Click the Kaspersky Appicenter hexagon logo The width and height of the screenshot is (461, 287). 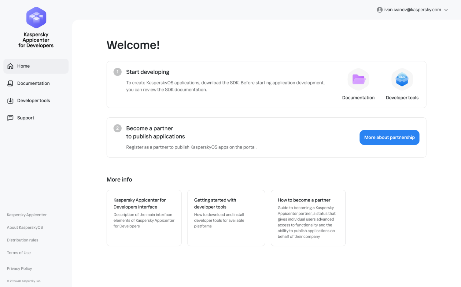point(36,17)
